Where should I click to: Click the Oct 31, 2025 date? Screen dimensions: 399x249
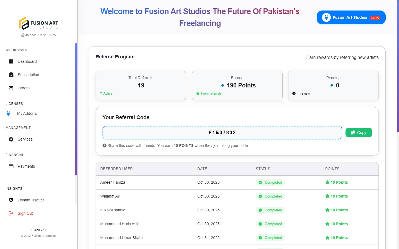208,238
